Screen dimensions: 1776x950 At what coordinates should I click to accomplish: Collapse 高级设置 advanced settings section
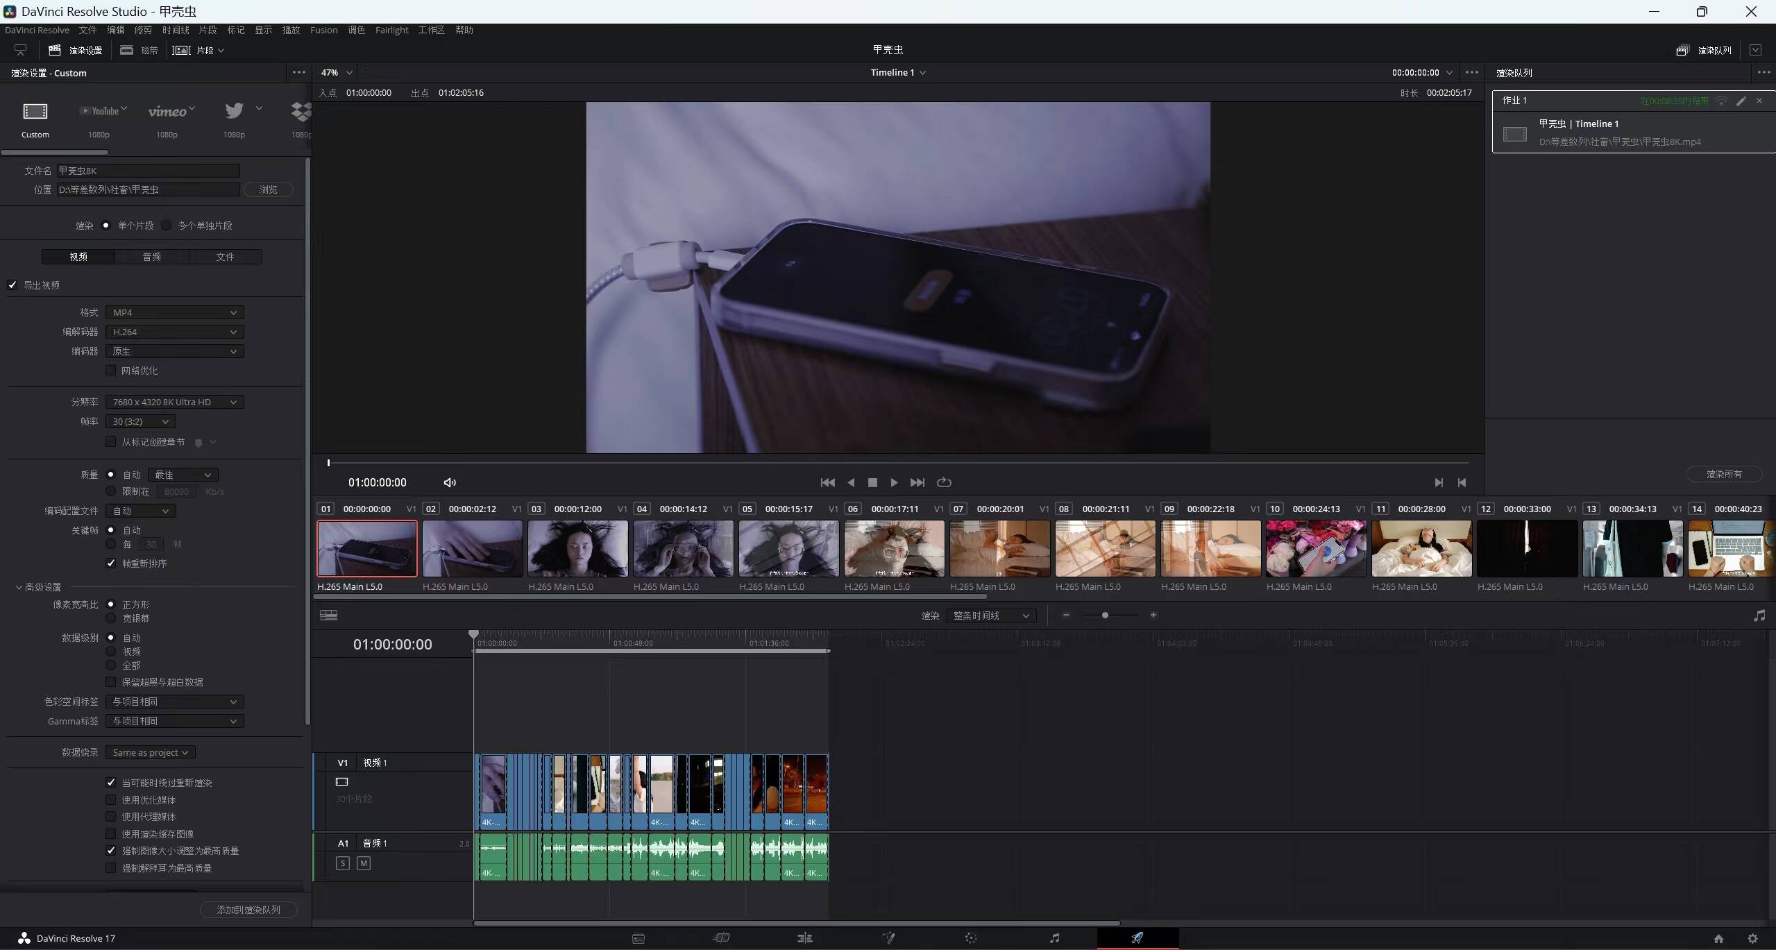(19, 587)
